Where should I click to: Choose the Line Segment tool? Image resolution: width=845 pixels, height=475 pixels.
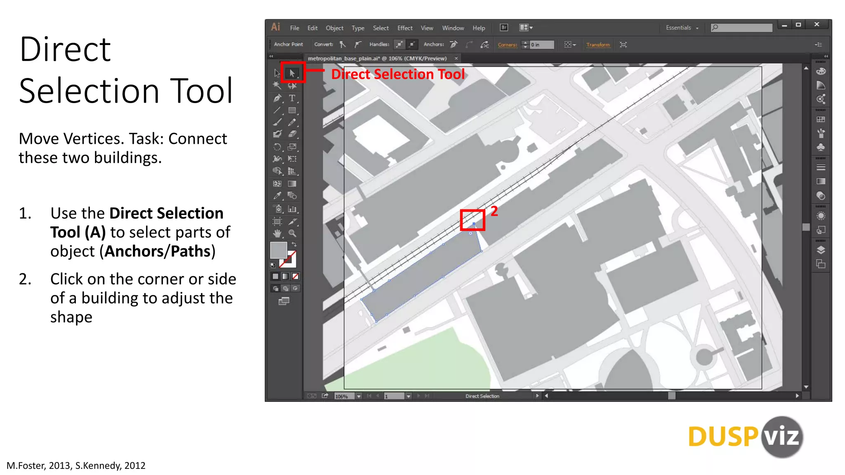tap(277, 110)
